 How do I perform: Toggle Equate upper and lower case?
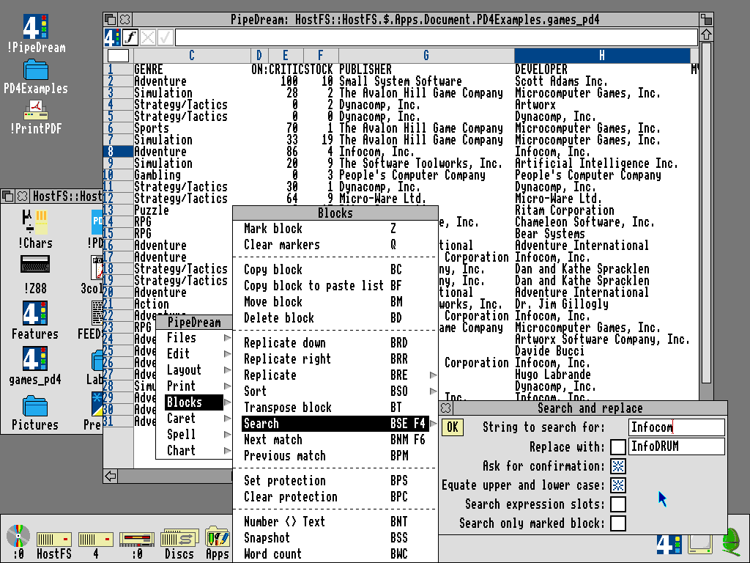(x=618, y=485)
